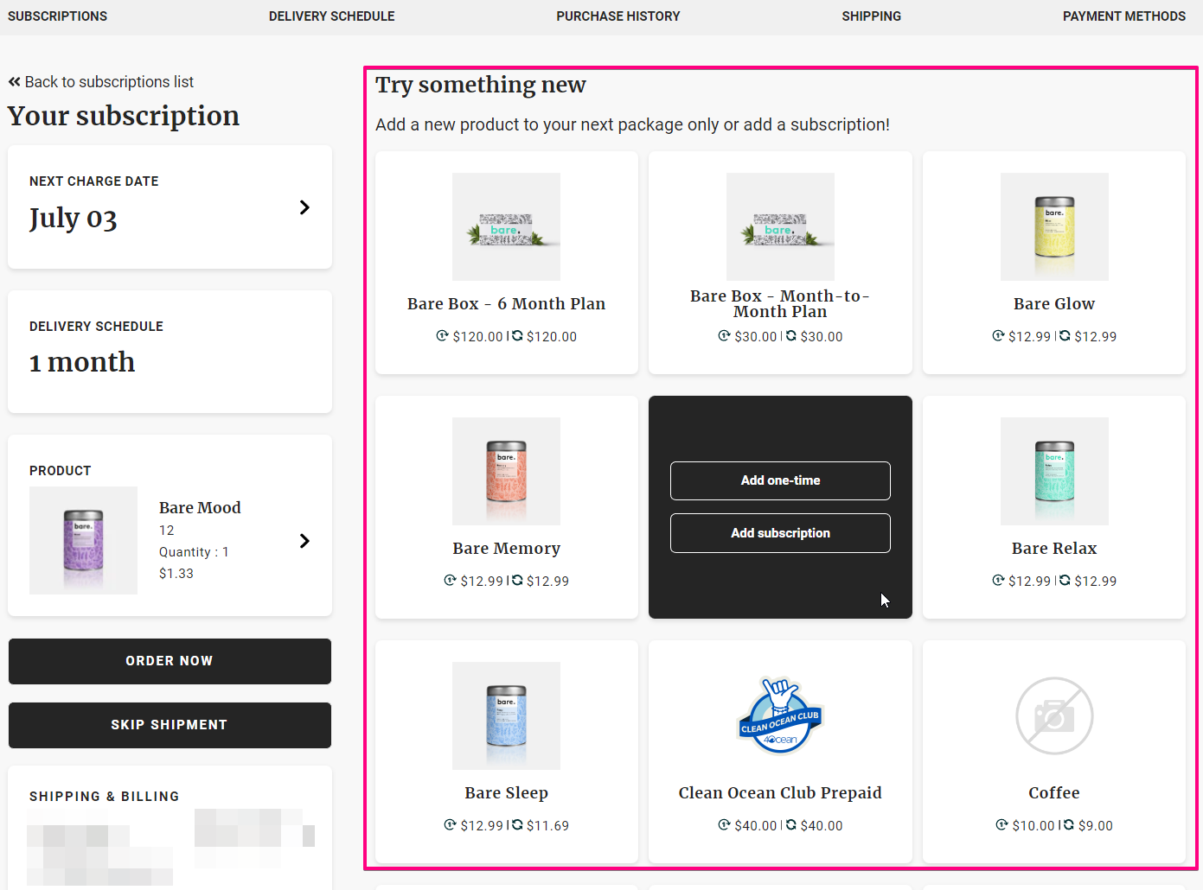Expand the Bare Mood product details
Image resolution: width=1203 pixels, height=890 pixels.
[x=304, y=540]
